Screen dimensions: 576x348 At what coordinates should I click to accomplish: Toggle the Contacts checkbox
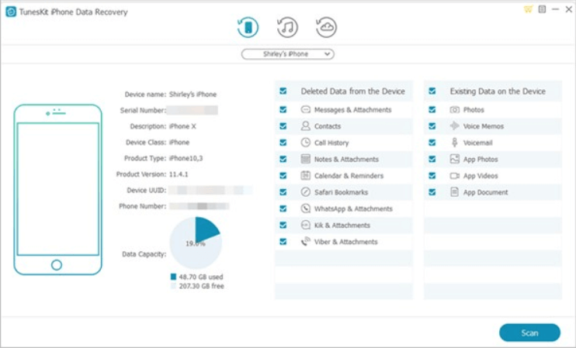283,126
